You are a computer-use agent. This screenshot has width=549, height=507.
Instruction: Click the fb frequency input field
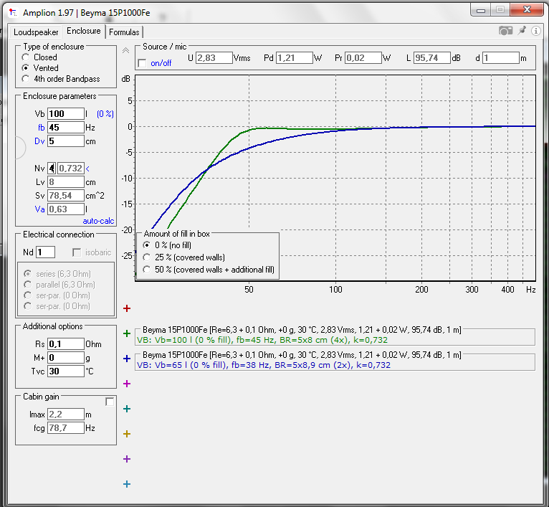66,128
